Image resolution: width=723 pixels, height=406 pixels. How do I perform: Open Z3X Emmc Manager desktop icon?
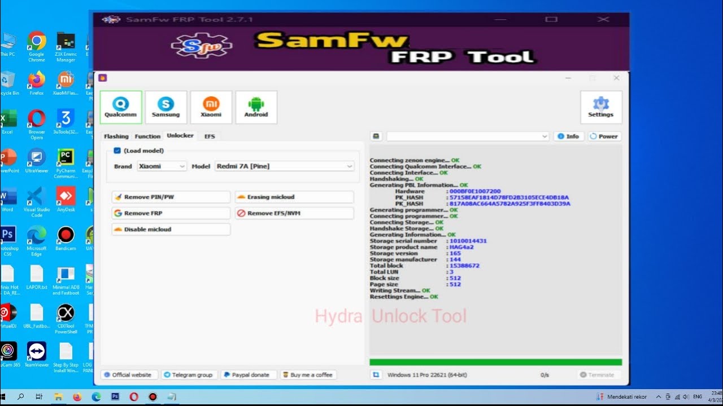point(66,47)
